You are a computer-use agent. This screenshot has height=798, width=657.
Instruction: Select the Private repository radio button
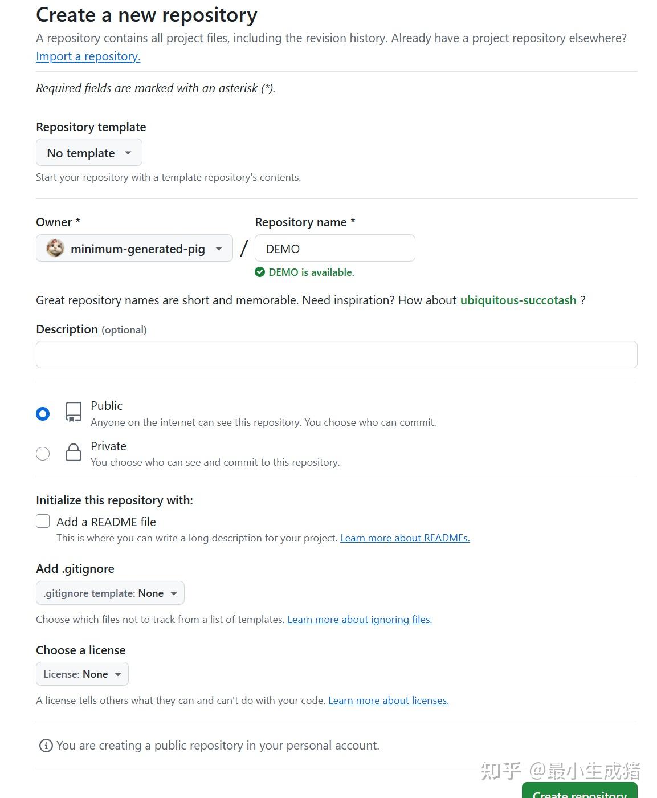point(43,453)
